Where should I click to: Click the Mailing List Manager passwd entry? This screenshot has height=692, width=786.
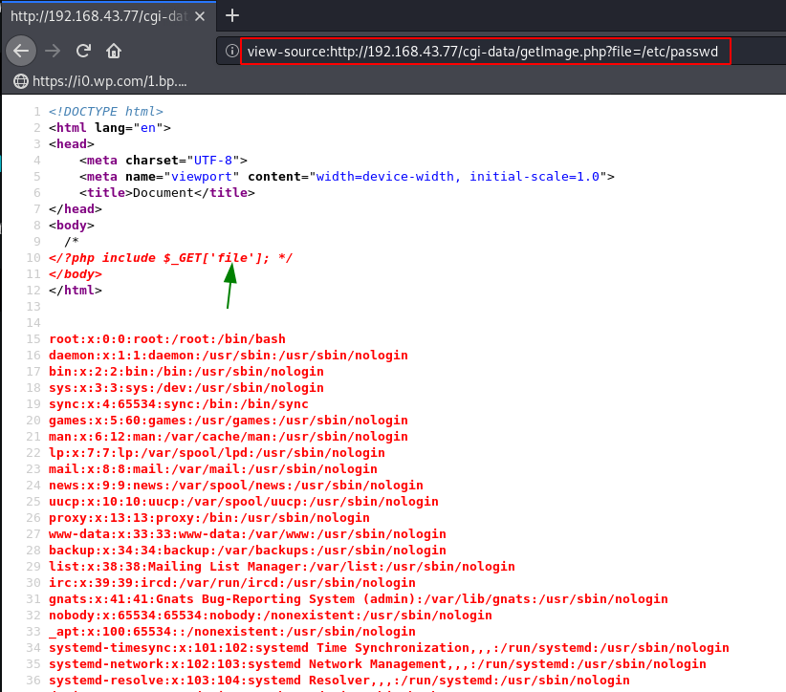pos(282,566)
